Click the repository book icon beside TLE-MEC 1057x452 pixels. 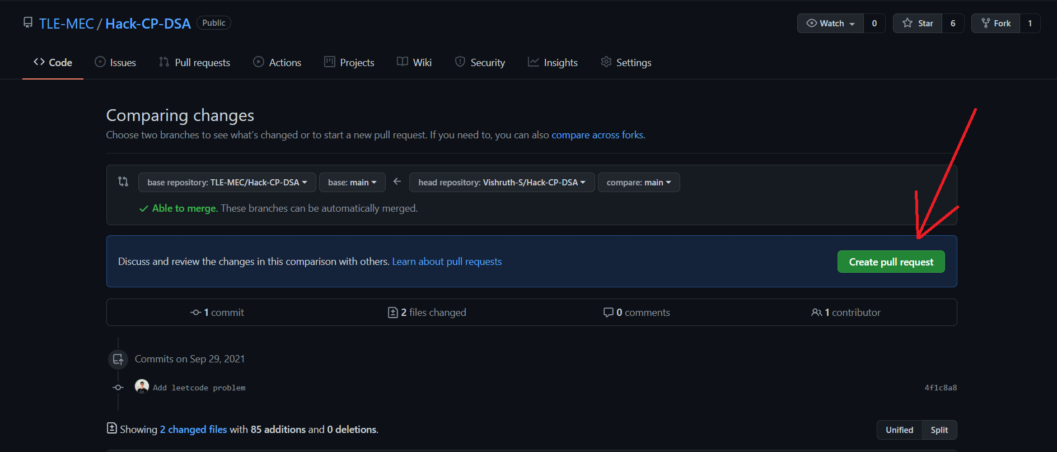tap(28, 22)
